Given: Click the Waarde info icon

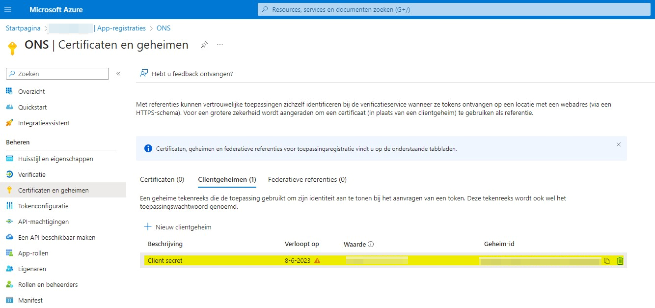Looking at the screenshot, I should (371, 244).
